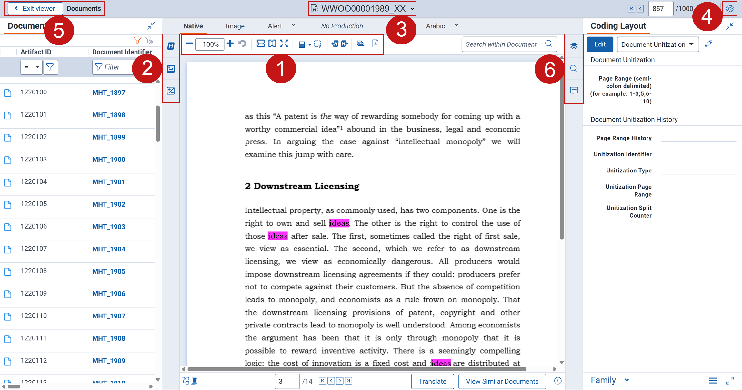This screenshot has height=390, width=742.
Task: Zoom in with the plus icon
Action: [x=230, y=44]
